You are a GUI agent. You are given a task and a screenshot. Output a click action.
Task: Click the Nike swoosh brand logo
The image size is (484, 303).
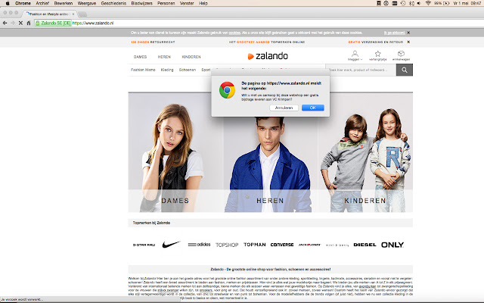pos(171,245)
